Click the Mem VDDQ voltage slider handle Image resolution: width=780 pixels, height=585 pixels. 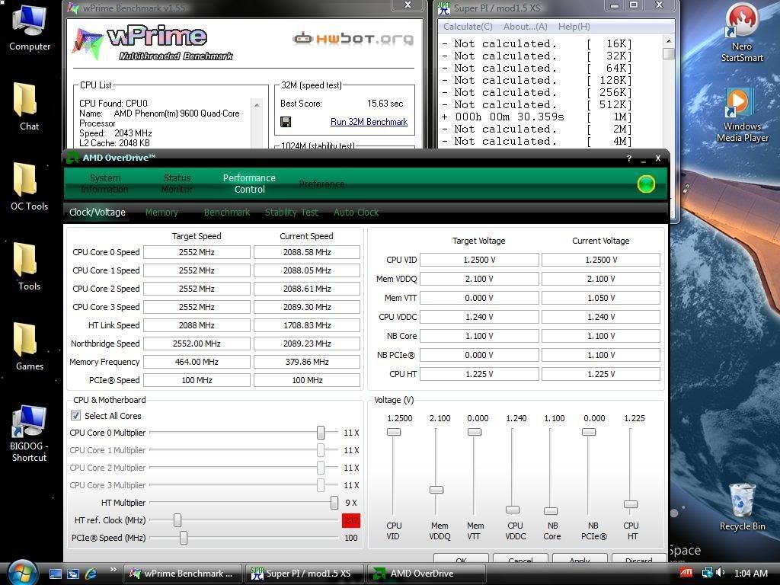click(436, 490)
